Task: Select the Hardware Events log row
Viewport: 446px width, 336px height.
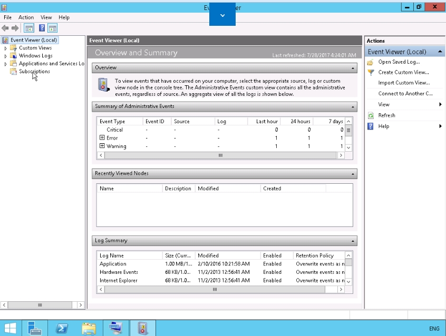Action: coord(221,272)
